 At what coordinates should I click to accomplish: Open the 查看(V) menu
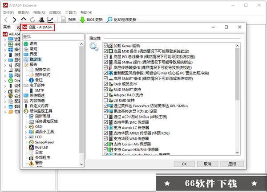point(24,12)
